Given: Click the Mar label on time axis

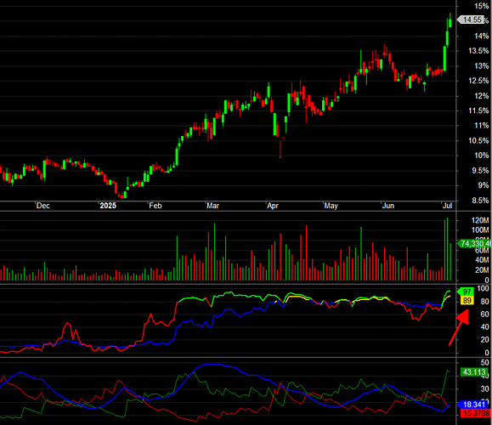Looking at the screenshot, I should [x=212, y=206].
